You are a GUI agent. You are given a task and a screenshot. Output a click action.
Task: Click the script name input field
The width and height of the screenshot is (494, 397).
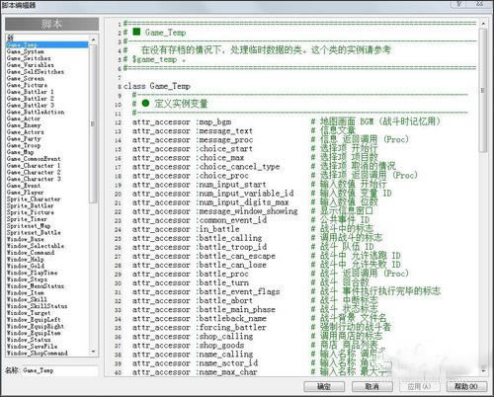[x=59, y=370]
